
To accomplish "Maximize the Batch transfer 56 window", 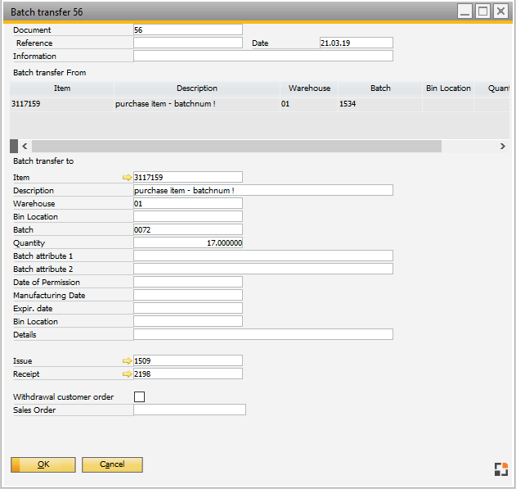I will tap(482, 11).
